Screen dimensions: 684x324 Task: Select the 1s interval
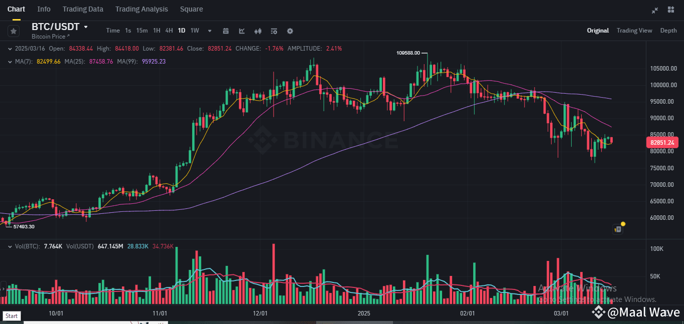(128, 31)
